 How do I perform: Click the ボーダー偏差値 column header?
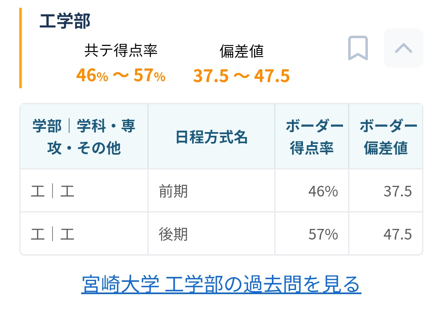[386, 137]
